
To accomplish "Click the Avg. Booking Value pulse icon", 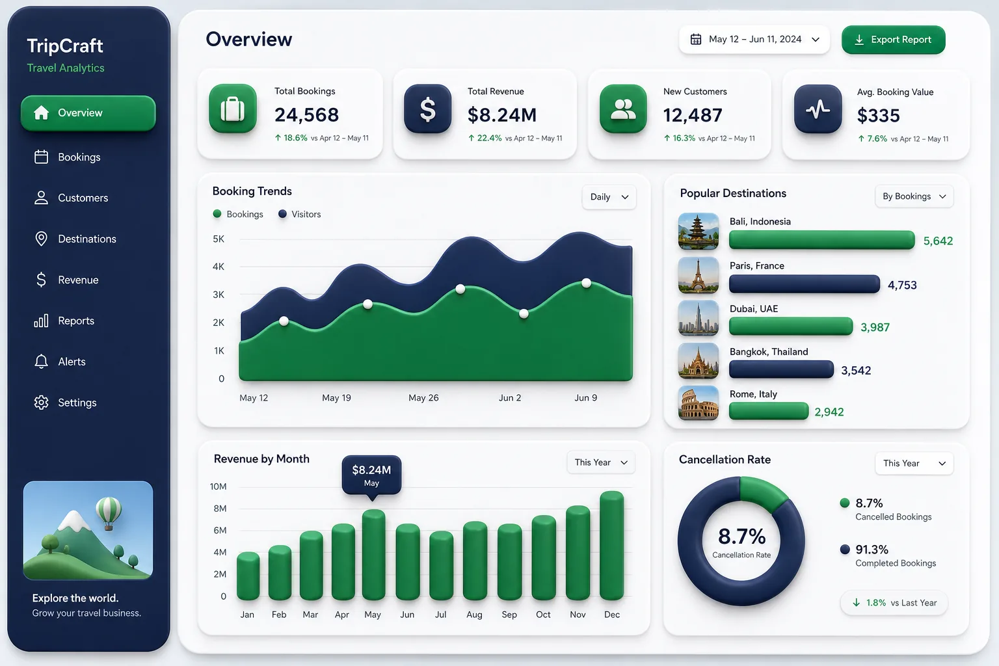I will click(818, 109).
